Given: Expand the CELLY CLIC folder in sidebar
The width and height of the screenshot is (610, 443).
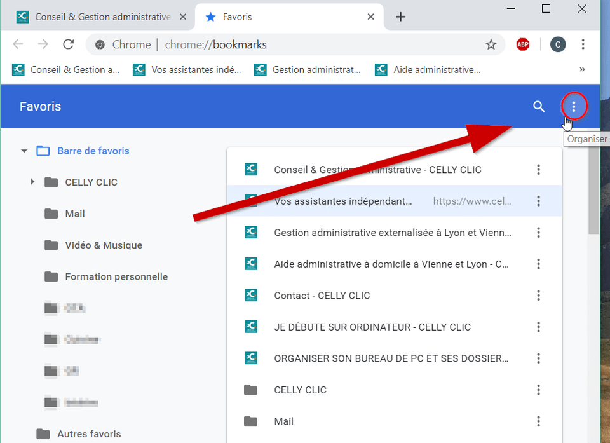Looking at the screenshot, I should tap(32, 182).
